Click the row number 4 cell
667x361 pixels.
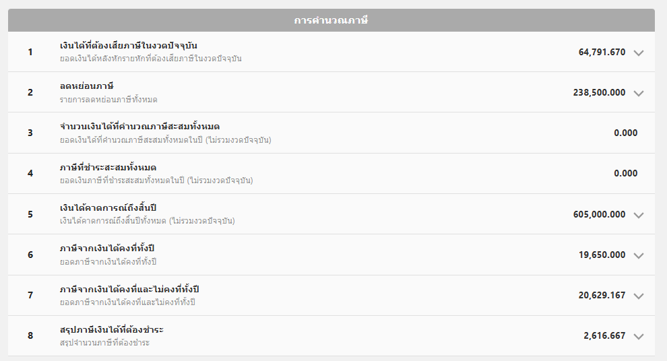click(x=30, y=174)
